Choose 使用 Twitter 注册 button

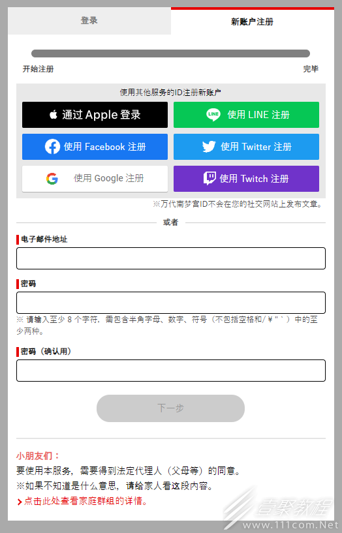pyautogui.click(x=246, y=147)
